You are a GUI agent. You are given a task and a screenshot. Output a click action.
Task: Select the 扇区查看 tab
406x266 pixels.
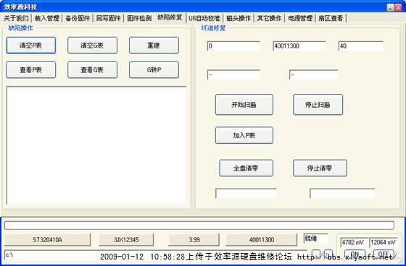pyautogui.click(x=331, y=18)
